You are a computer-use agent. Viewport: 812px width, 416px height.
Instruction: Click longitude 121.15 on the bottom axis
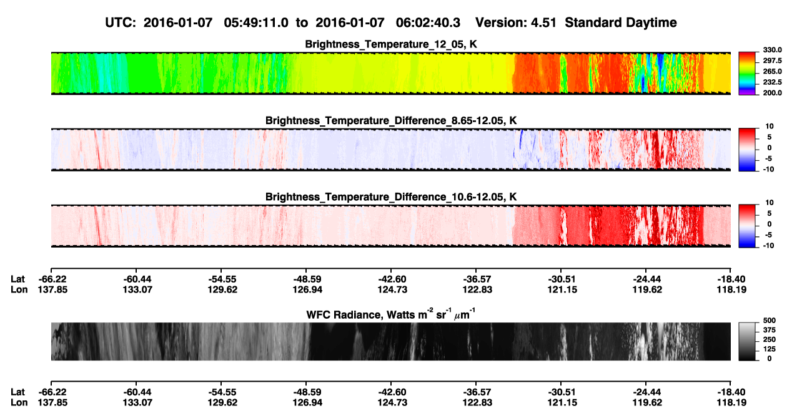pyautogui.click(x=562, y=402)
